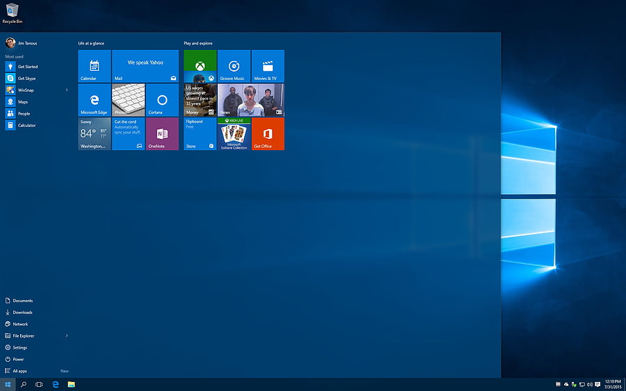Screen dimensions: 626x391
Task: Open the Movies & TV tile
Action: pyautogui.click(x=268, y=66)
